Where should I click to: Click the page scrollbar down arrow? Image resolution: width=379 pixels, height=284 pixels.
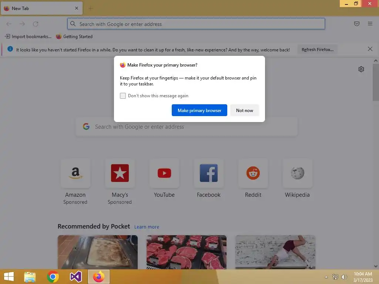[x=376, y=266]
